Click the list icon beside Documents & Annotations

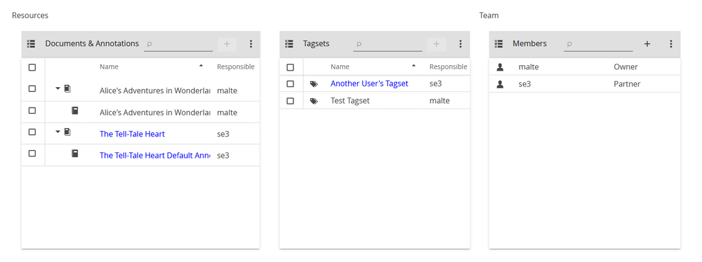pyautogui.click(x=31, y=44)
